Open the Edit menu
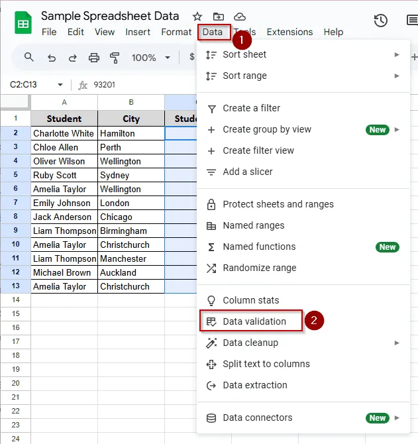This screenshot has width=418, height=444. tap(76, 32)
